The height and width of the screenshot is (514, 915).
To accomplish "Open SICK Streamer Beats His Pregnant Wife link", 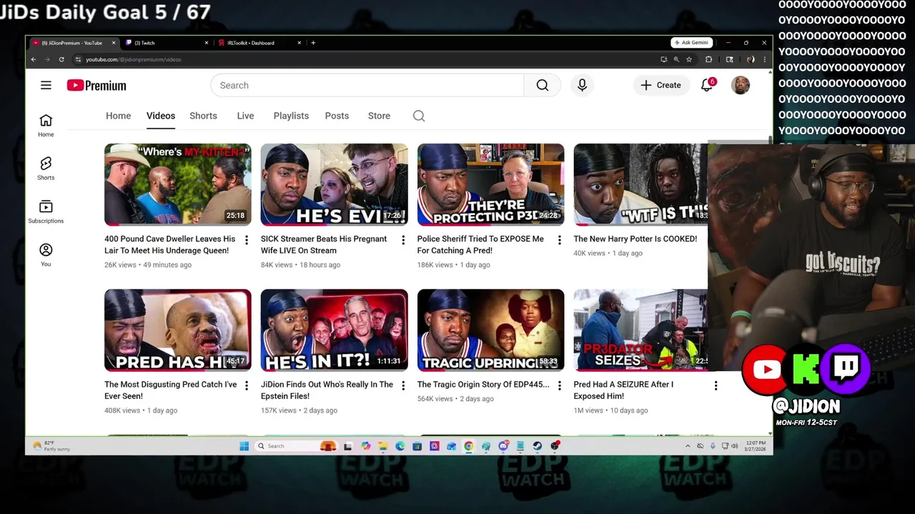I will tap(324, 245).
